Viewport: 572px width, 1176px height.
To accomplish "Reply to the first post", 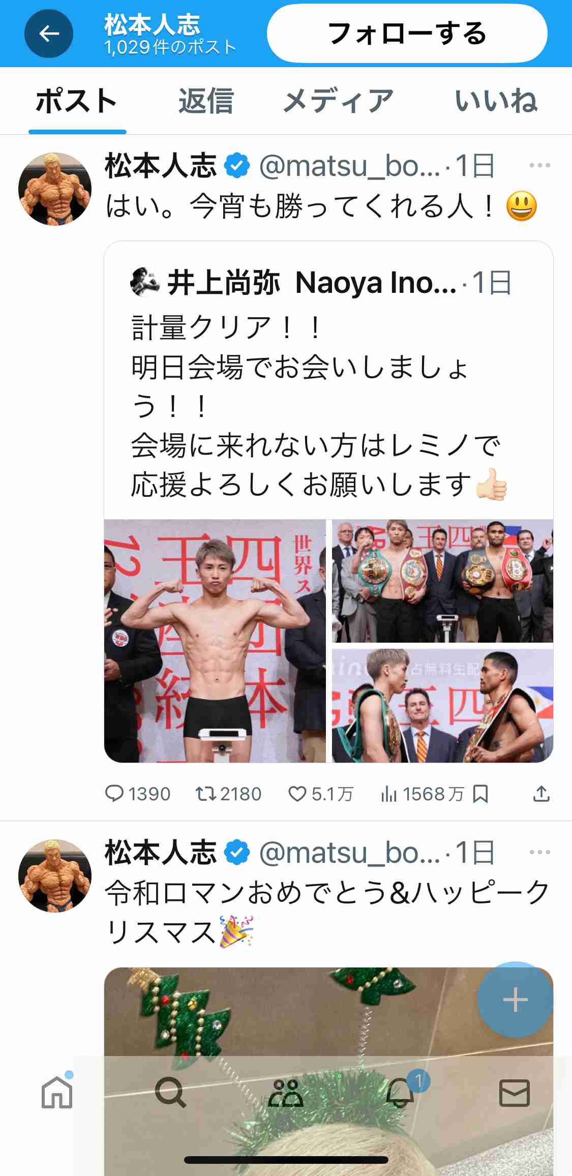I will coord(137,794).
